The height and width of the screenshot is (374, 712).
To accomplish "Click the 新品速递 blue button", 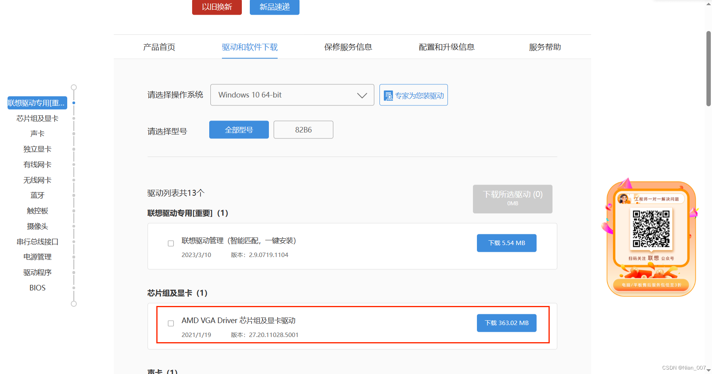I will (274, 7).
